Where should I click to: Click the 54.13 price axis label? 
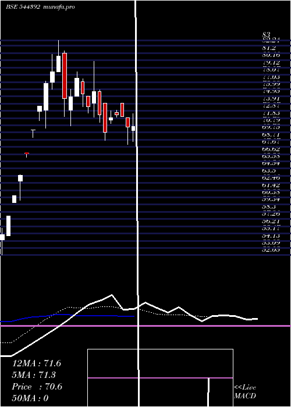pos(271,235)
